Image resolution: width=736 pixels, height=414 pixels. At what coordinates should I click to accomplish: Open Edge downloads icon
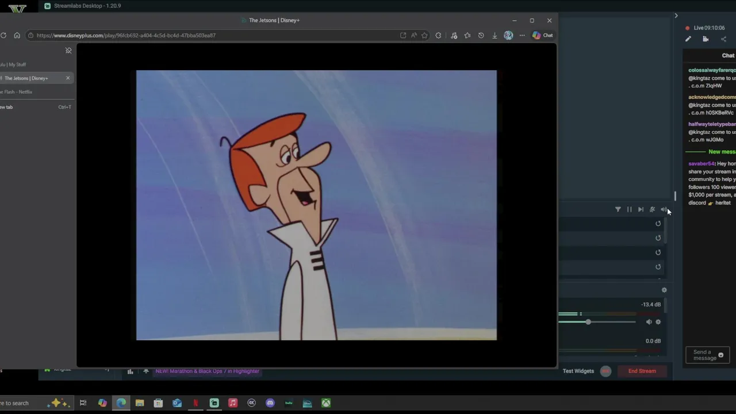point(494,35)
